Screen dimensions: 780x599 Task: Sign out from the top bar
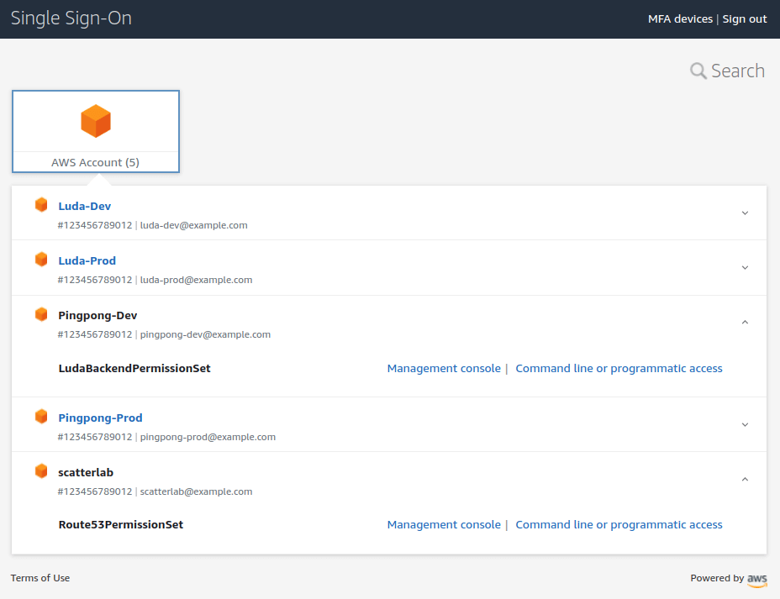pos(744,19)
